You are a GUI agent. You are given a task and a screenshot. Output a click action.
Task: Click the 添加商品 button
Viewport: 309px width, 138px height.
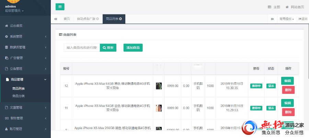tap(133, 48)
